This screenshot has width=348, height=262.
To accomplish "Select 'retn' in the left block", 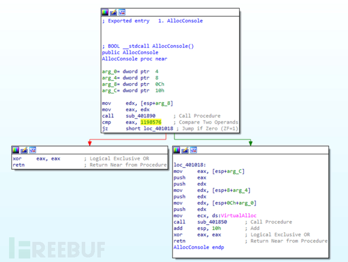I will click(19, 165).
